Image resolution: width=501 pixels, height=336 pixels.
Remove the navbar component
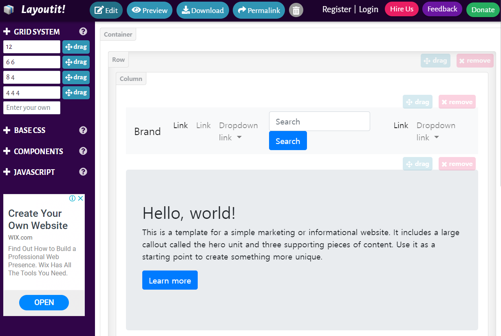tap(457, 102)
